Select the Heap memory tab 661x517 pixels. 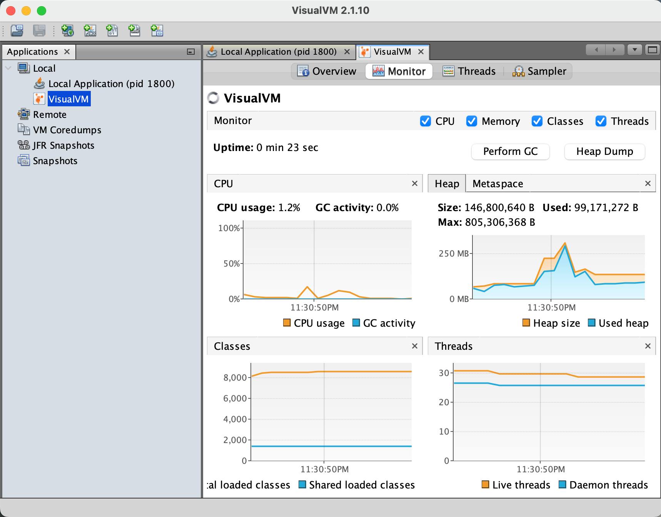point(447,183)
